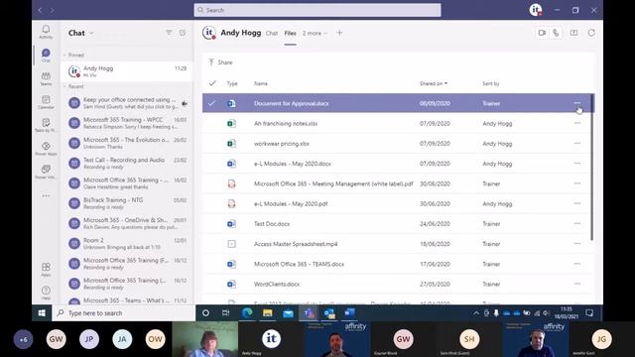Open Microsoft Office 365 - TEAMS.docx

tap(299, 264)
